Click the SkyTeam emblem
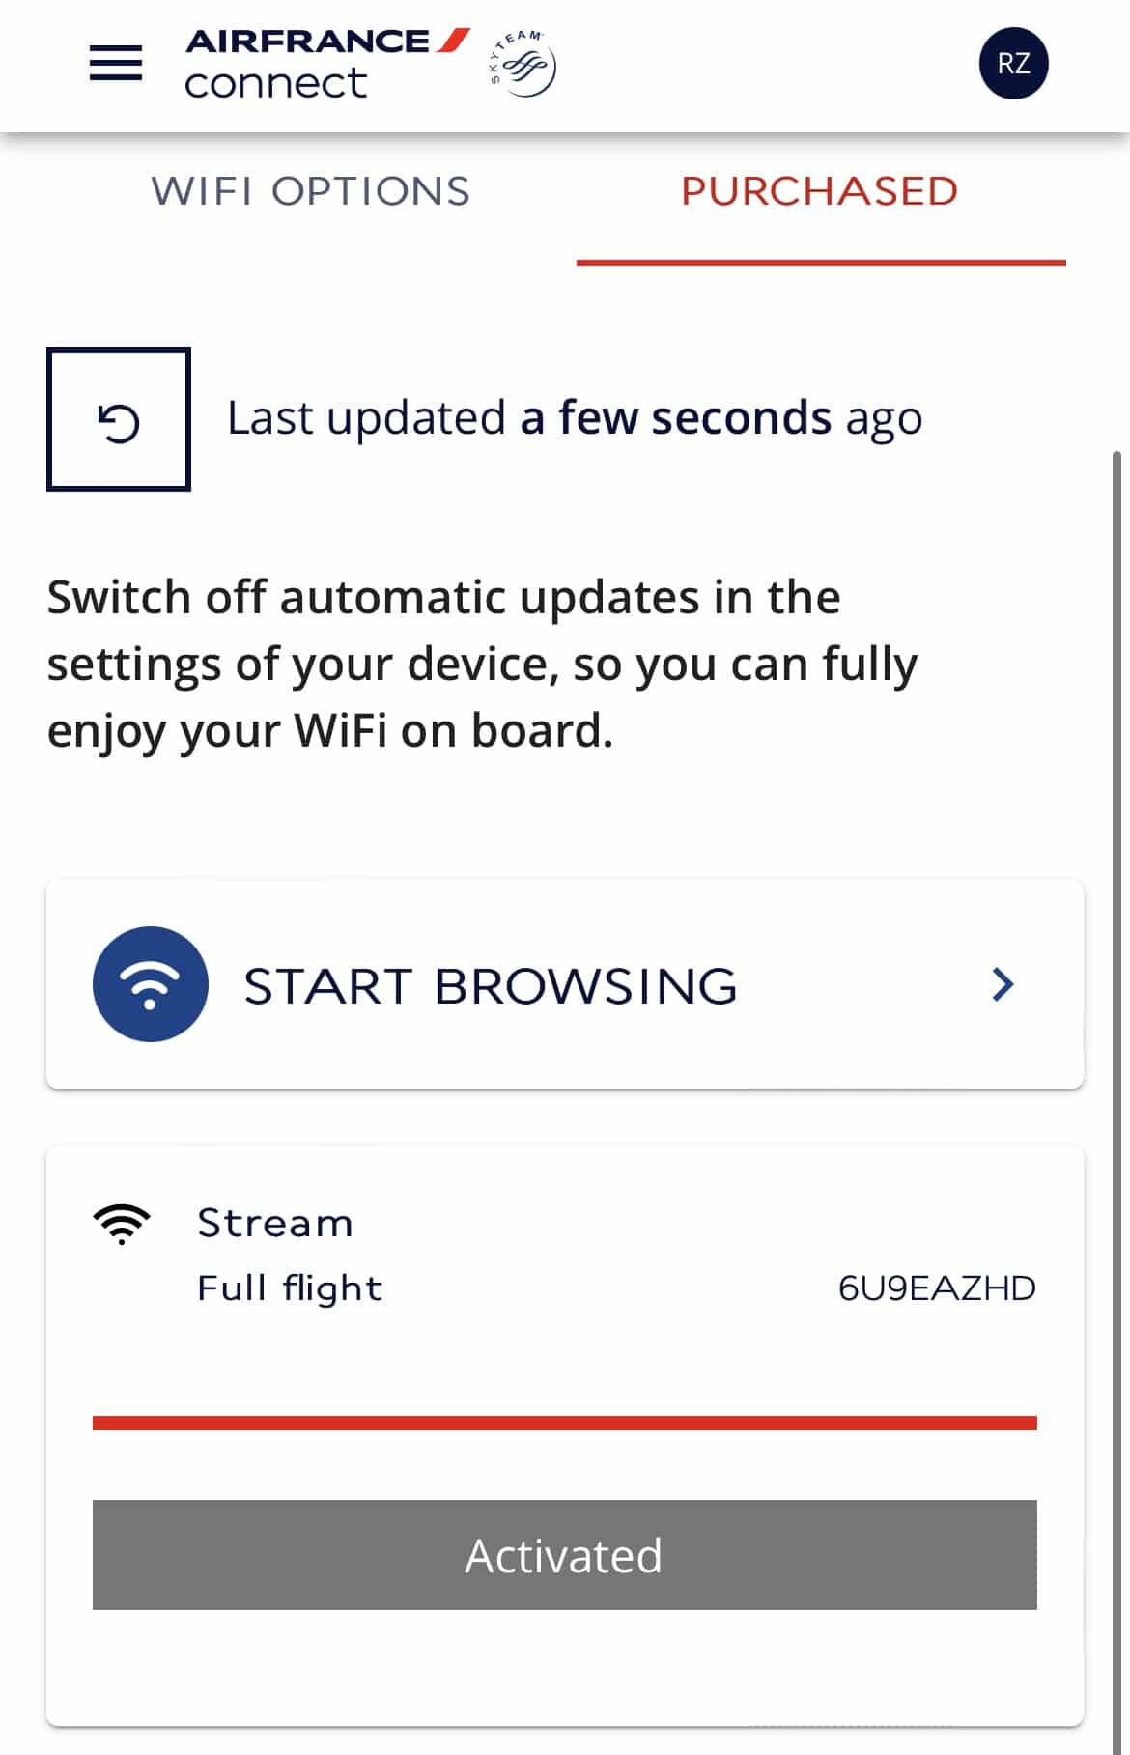 (x=523, y=65)
